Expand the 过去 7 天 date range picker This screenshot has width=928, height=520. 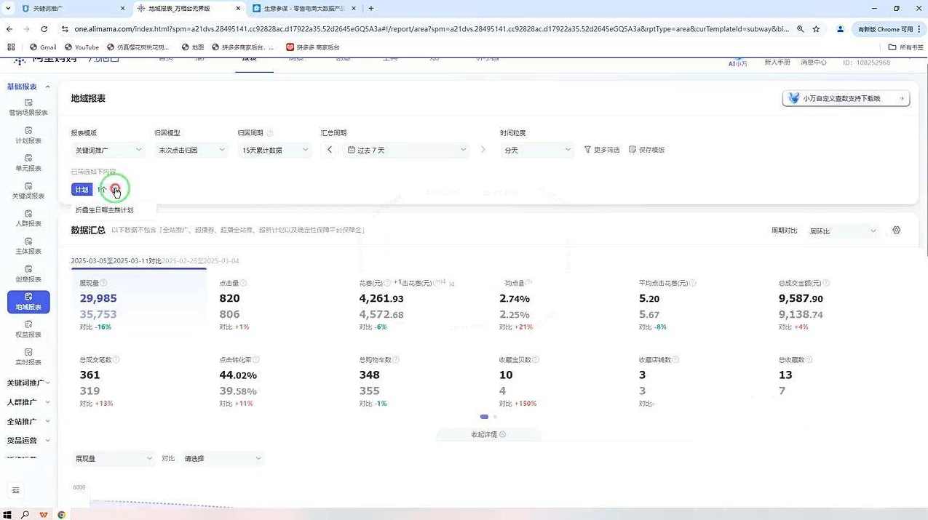406,150
